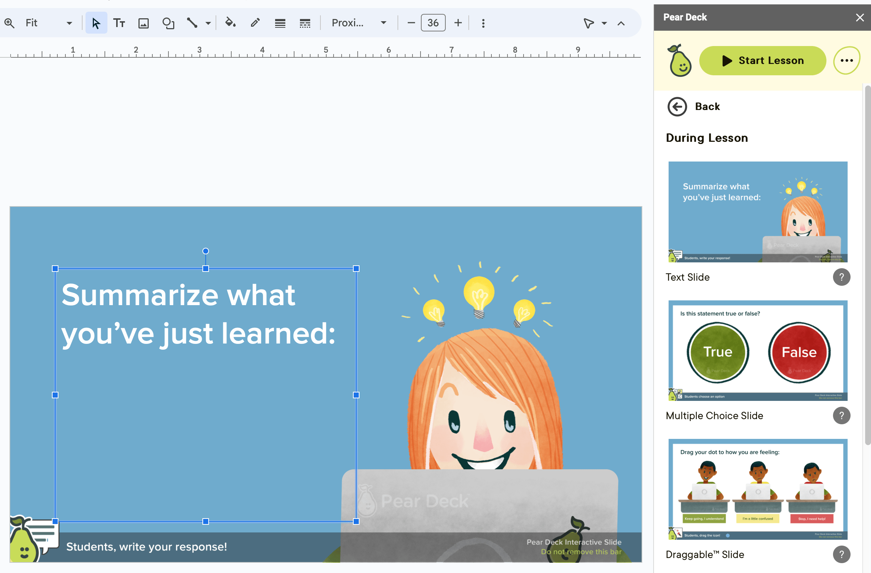Click the Insert image icon

[x=144, y=23]
